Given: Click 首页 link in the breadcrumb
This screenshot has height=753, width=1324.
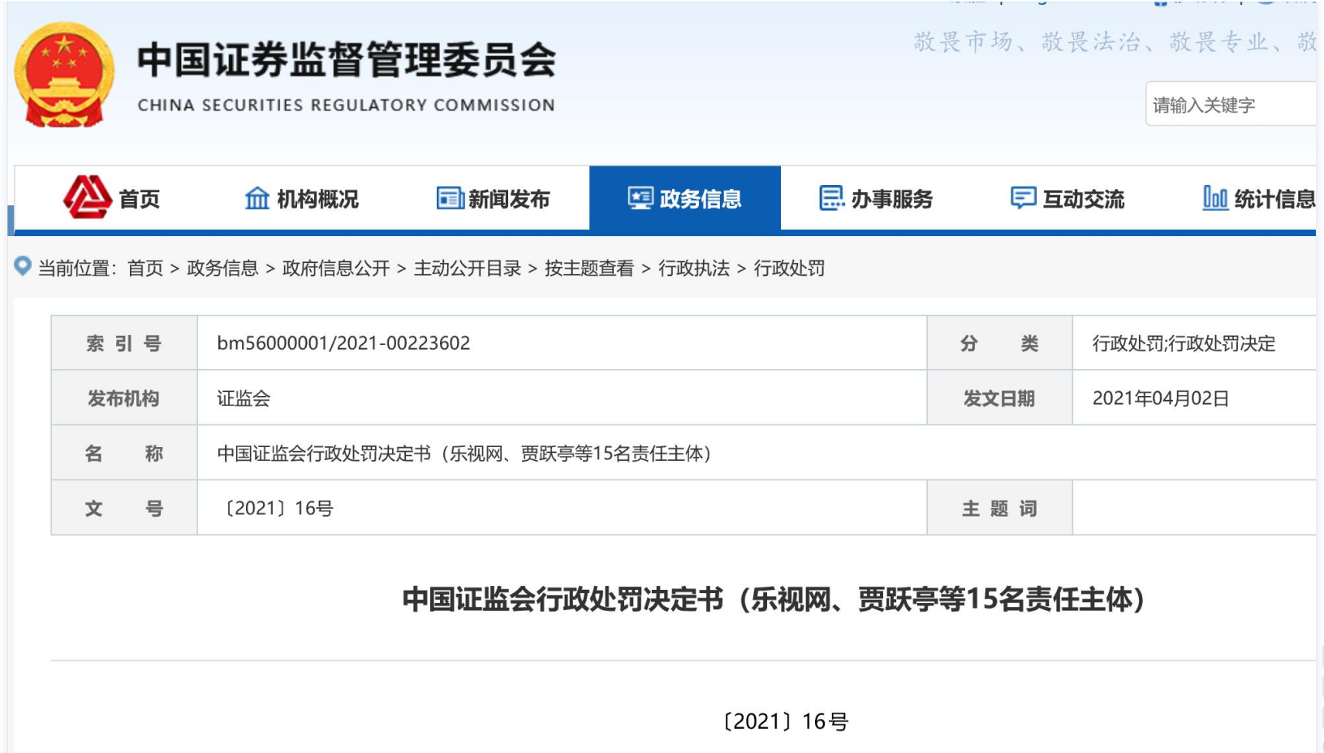Looking at the screenshot, I should coord(145,269).
